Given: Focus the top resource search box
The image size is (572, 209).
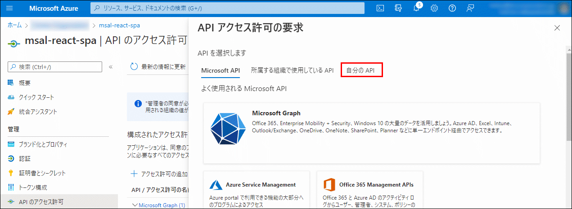Looking at the screenshot, I should pyautogui.click(x=227, y=8).
